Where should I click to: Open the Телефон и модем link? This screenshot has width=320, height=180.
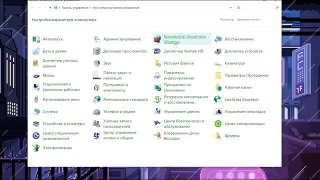tap(119, 111)
